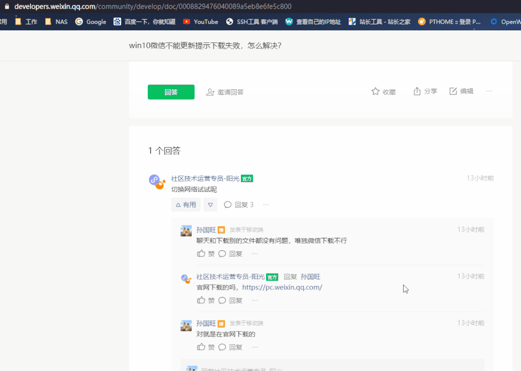
Task: Click 孙国旺's avatar on the 对就是在官网下载的 comment
Action: point(186,326)
